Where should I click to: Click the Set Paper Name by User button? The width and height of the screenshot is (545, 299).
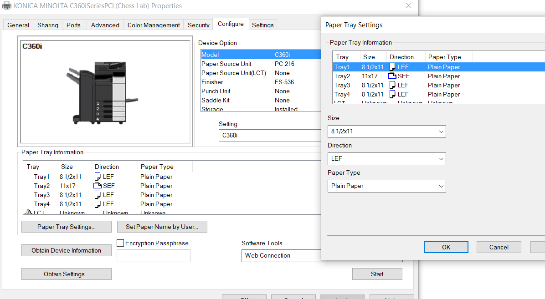coord(162,227)
